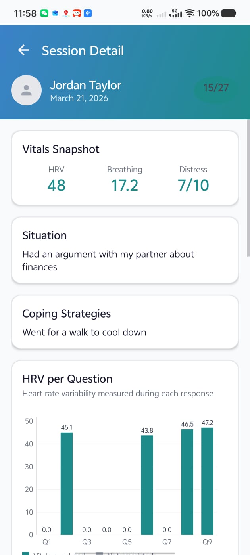Tap the 15/27 score badge
The image size is (250, 555).
[216, 88]
